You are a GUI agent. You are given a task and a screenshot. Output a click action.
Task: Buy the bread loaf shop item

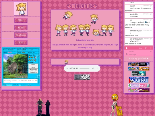[30, 60]
